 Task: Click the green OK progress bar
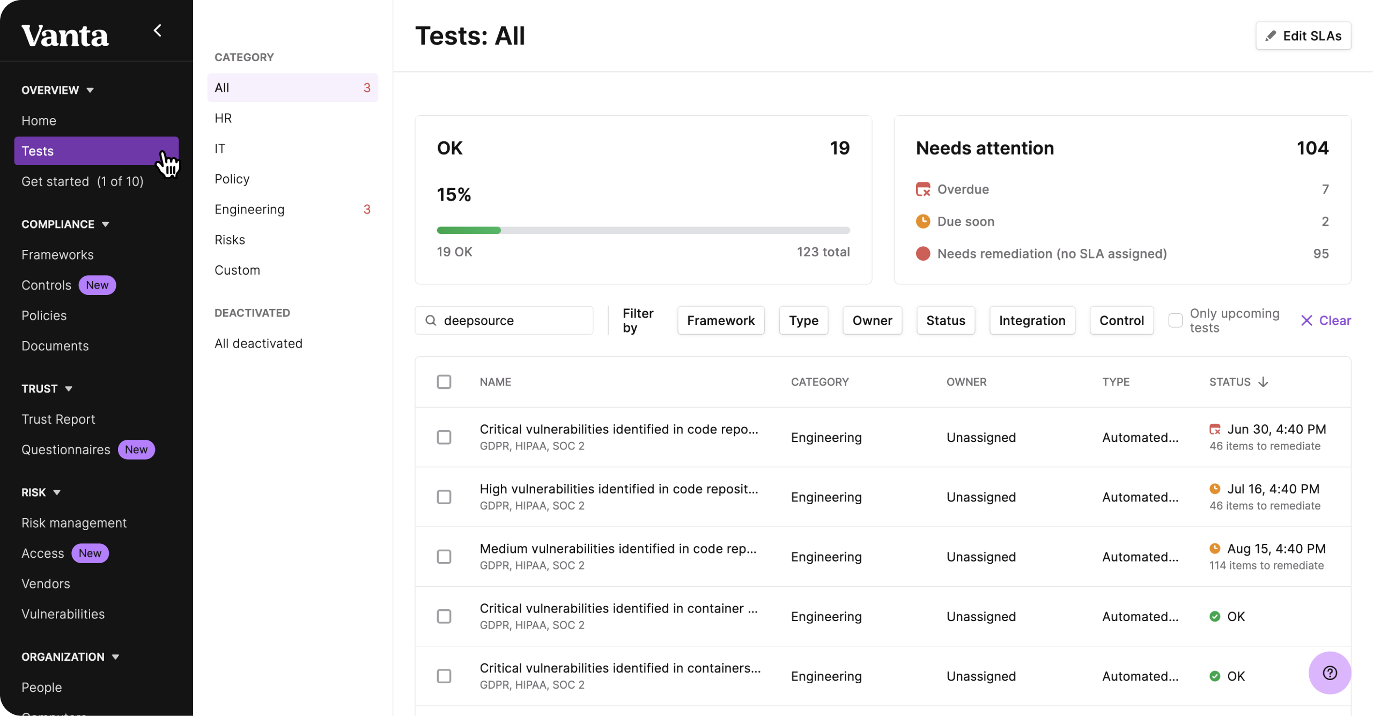click(x=469, y=230)
